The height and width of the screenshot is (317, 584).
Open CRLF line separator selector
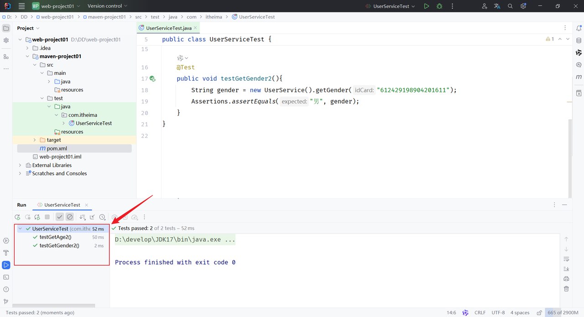coord(480,312)
